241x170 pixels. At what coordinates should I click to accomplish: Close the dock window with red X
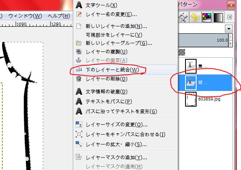pyautogui.click(x=231, y=5)
